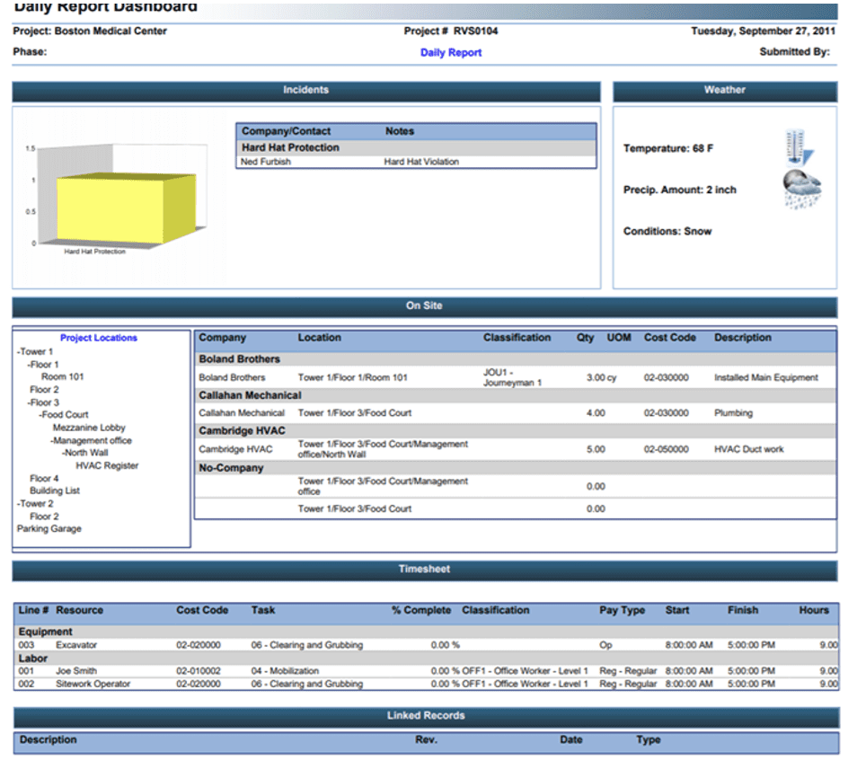The image size is (866, 769).
Task: Click the Linked Records section header
Action: (426, 717)
